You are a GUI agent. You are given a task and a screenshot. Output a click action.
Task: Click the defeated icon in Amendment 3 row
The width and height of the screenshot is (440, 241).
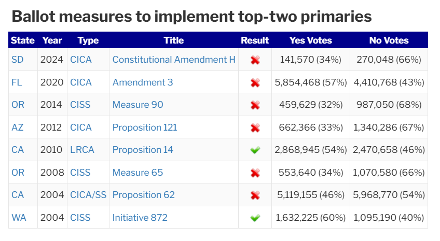(x=255, y=82)
